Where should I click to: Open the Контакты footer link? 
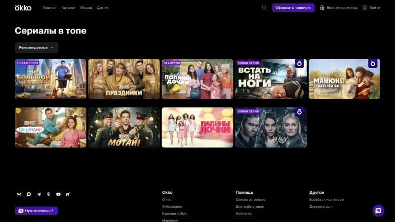click(x=243, y=214)
